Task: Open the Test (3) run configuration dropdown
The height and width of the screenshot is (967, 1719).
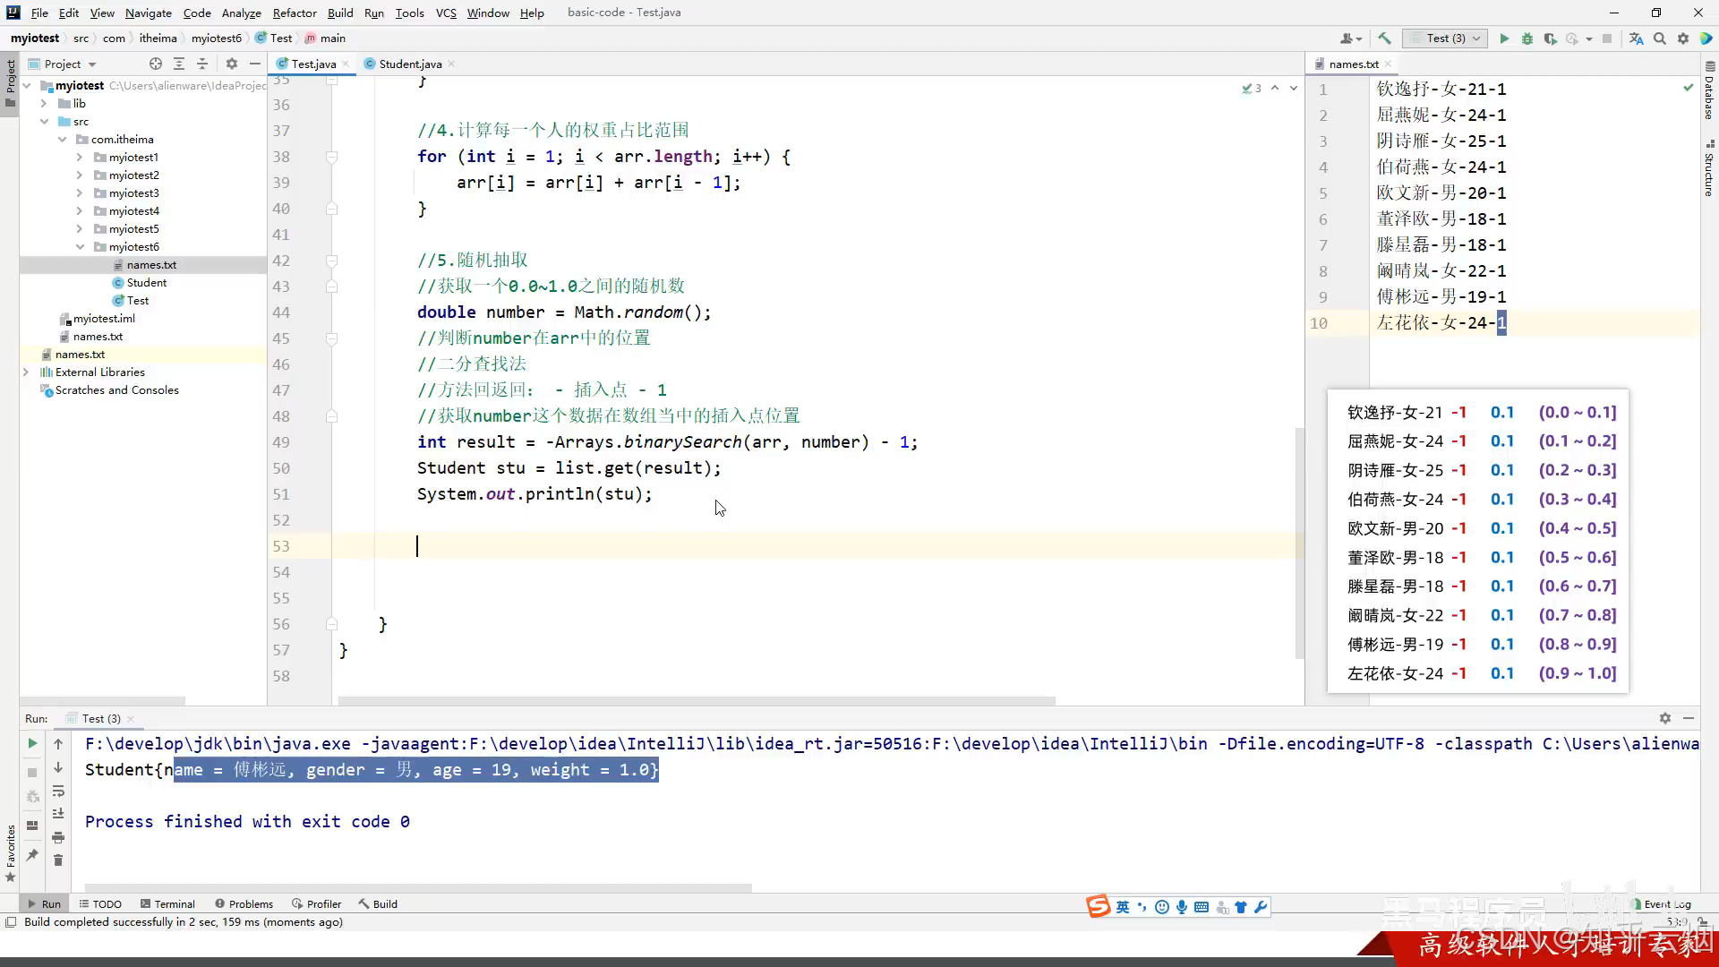Action: click(x=1445, y=39)
